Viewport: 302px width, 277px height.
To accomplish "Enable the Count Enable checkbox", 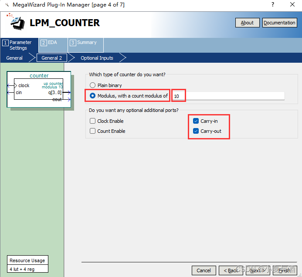I will coord(92,131).
